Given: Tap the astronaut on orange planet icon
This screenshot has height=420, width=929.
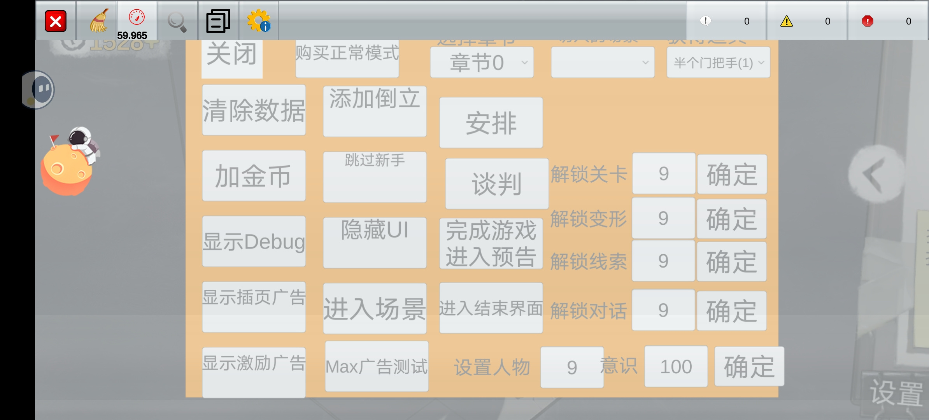Looking at the screenshot, I should 70,160.
